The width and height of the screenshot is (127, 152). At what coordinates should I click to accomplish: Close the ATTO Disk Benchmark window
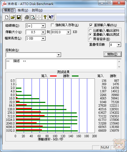point(119,3)
